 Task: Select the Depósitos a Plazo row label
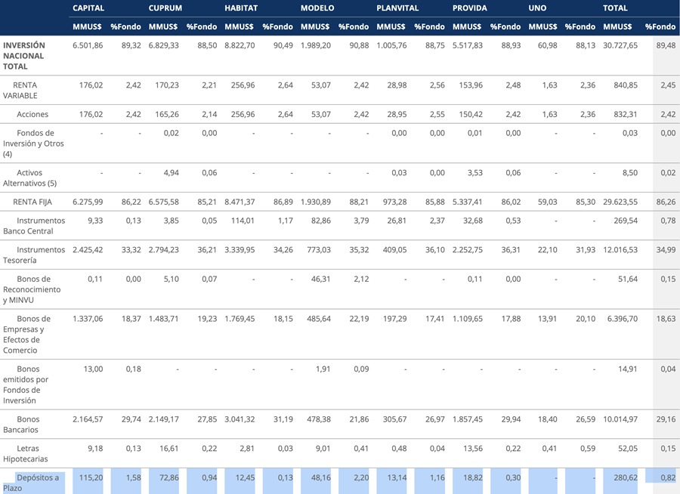pos(31,483)
